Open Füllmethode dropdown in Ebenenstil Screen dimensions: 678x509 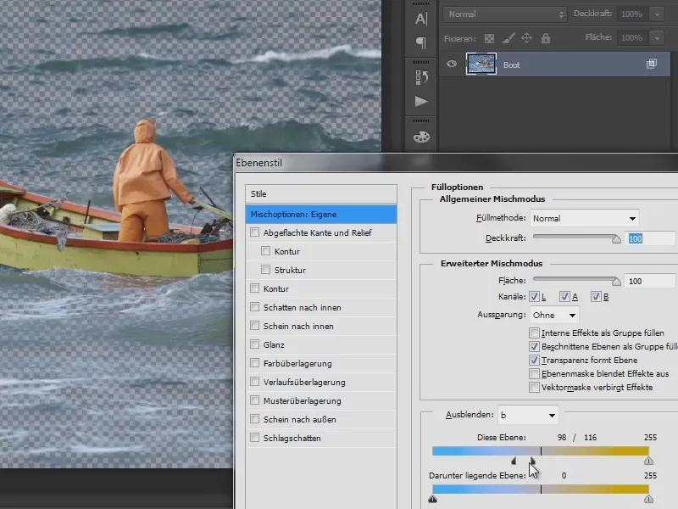coord(585,218)
